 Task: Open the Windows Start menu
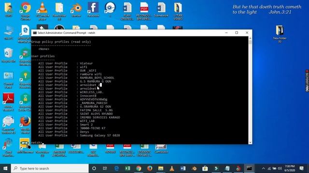coord(5,168)
